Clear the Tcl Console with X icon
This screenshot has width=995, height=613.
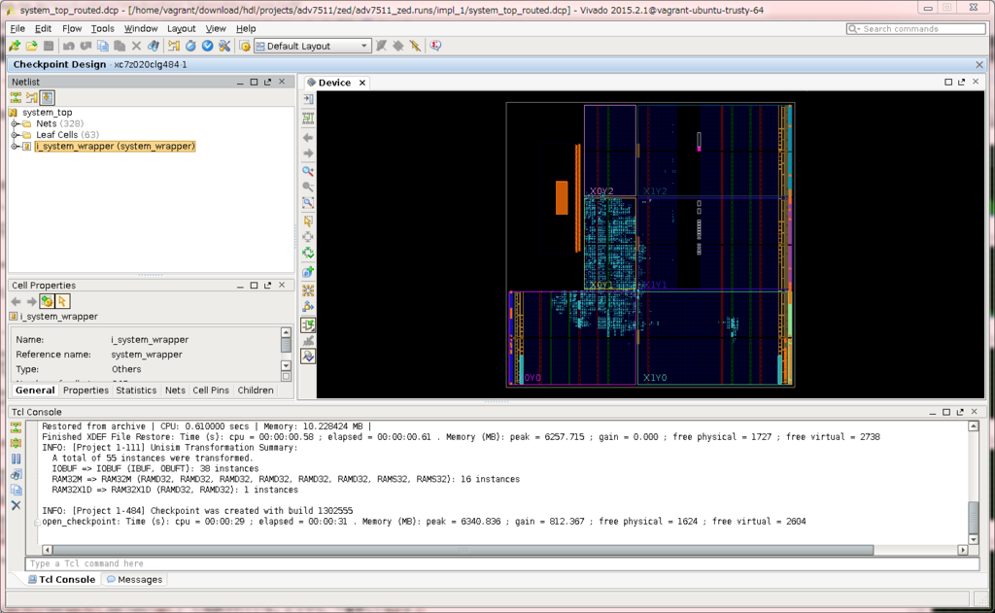coord(16,505)
